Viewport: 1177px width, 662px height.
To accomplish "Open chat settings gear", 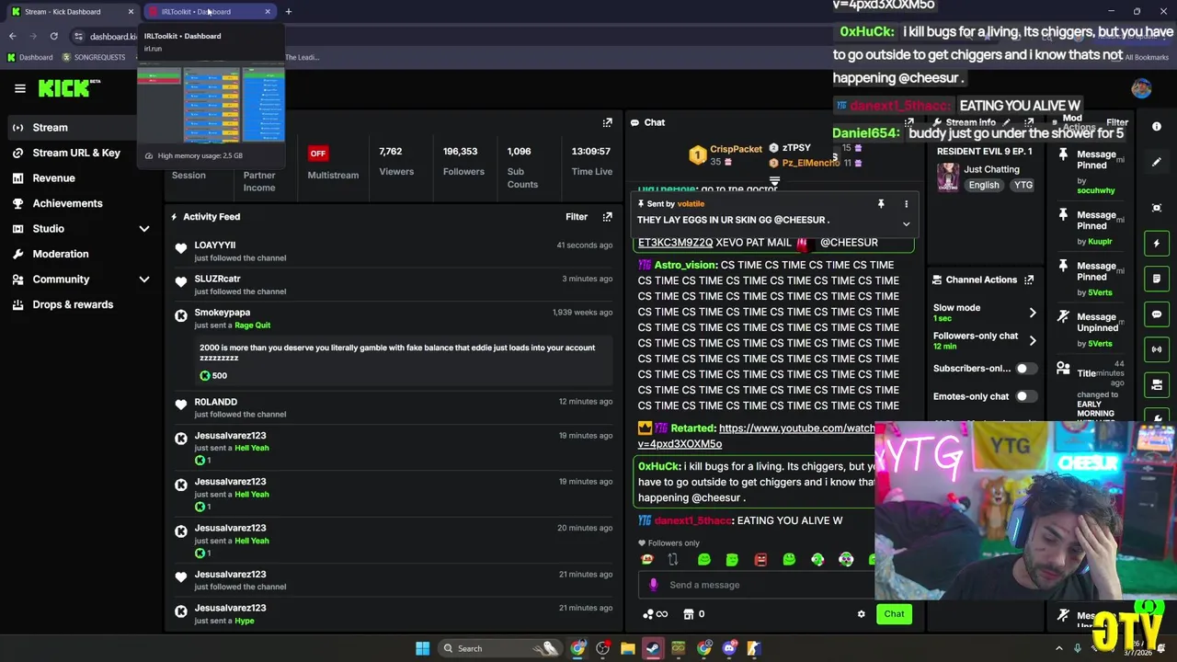I will tap(861, 614).
